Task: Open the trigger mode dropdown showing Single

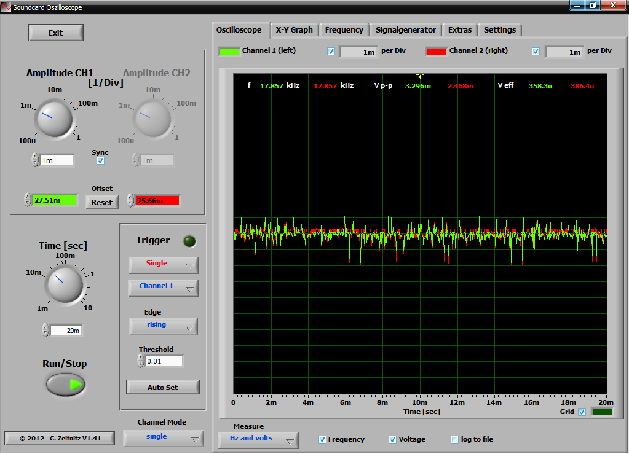Action: coord(164,265)
